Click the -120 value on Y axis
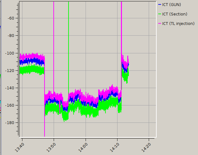The width and height of the screenshot is (198, 155). click(10, 70)
